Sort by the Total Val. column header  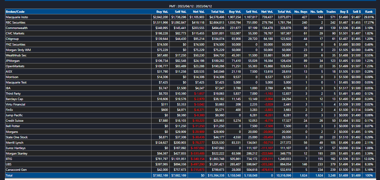click(217, 11)
